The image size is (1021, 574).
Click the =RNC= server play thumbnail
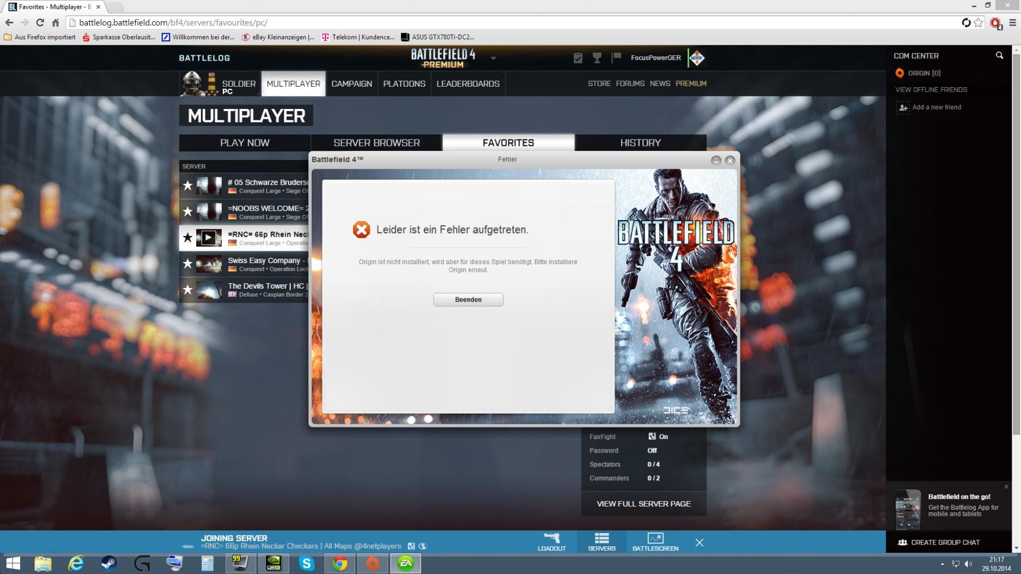pos(209,237)
